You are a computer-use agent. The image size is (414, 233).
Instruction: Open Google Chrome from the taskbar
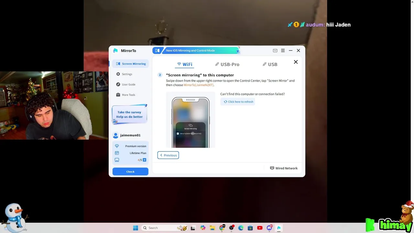[x=222, y=228]
